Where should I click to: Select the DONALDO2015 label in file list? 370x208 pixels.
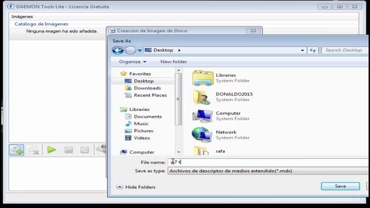234,94
